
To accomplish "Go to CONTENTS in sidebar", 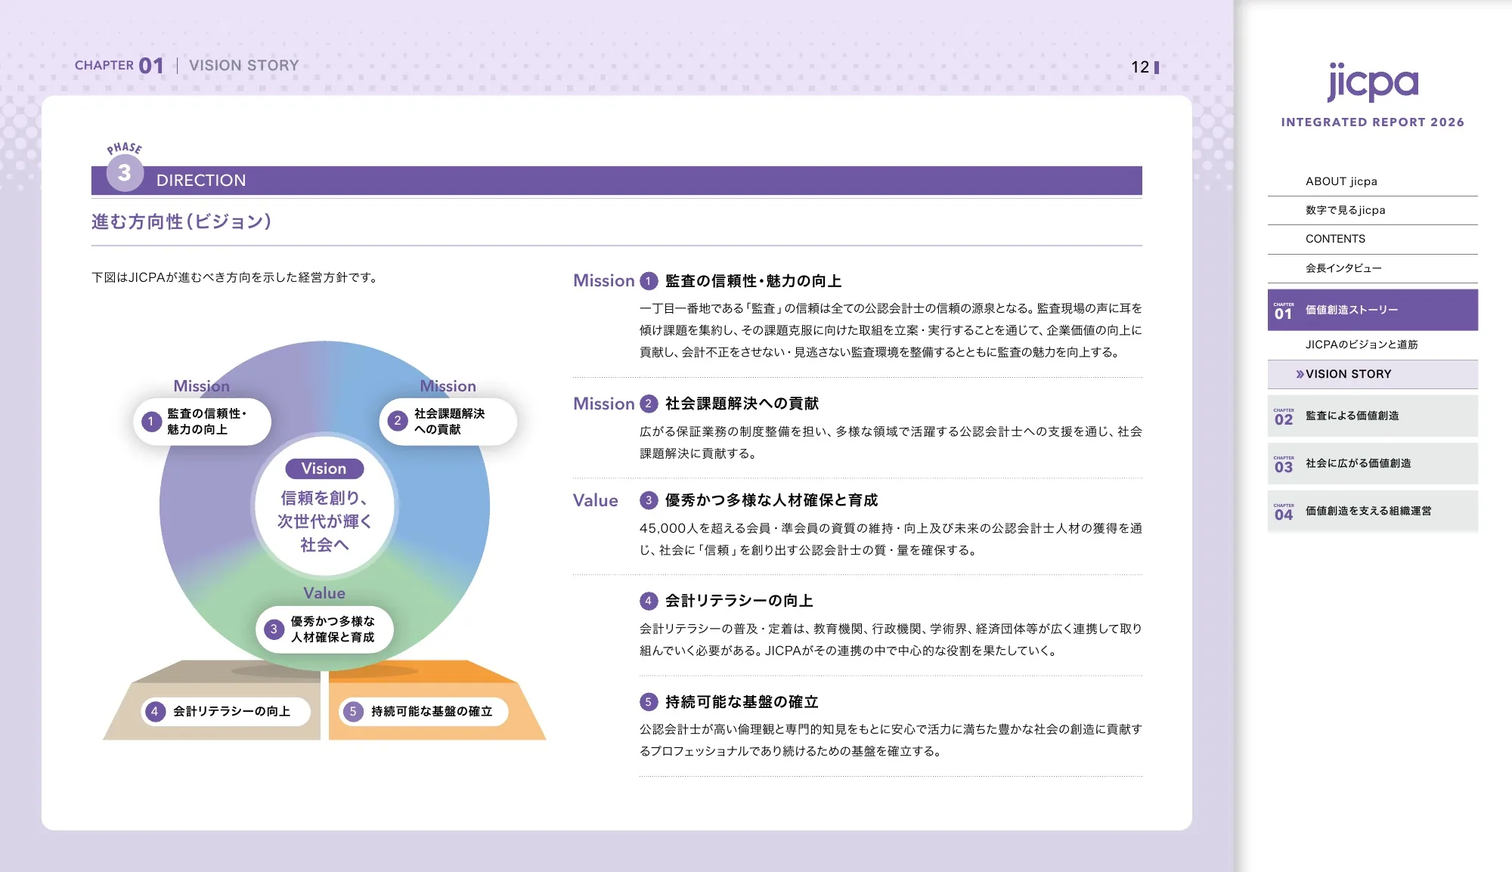I will coord(1372,239).
